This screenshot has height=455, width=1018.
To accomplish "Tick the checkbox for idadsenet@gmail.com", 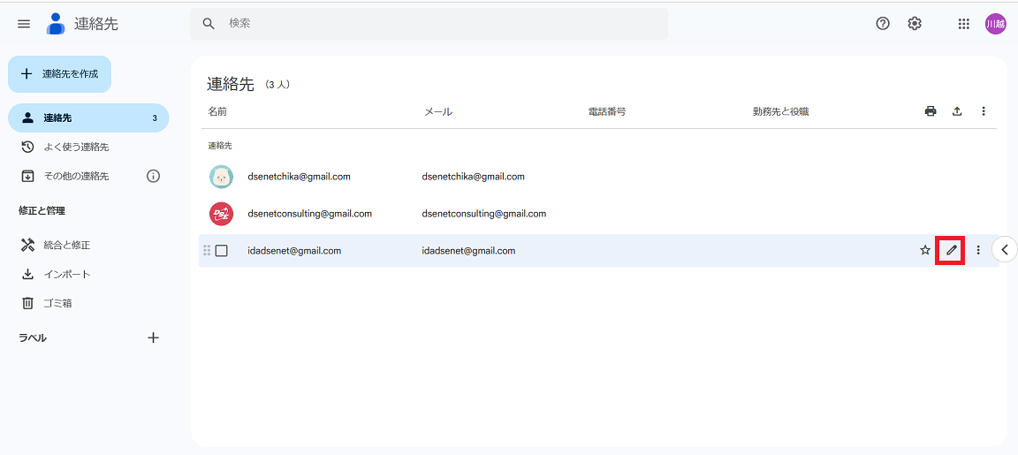I will pyautogui.click(x=222, y=251).
